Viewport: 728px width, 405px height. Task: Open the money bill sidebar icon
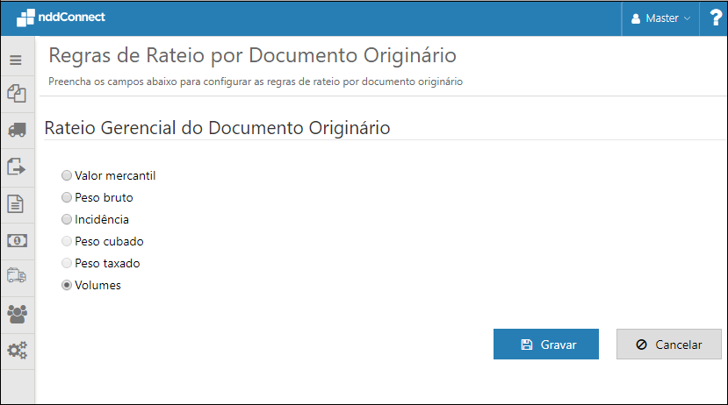18,240
